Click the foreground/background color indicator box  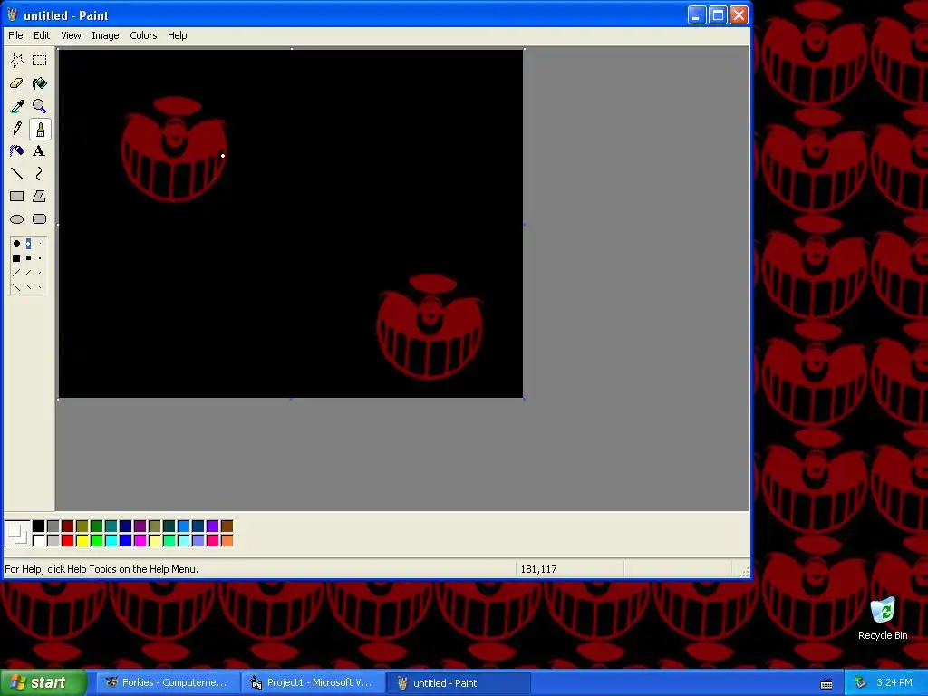tap(17, 533)
